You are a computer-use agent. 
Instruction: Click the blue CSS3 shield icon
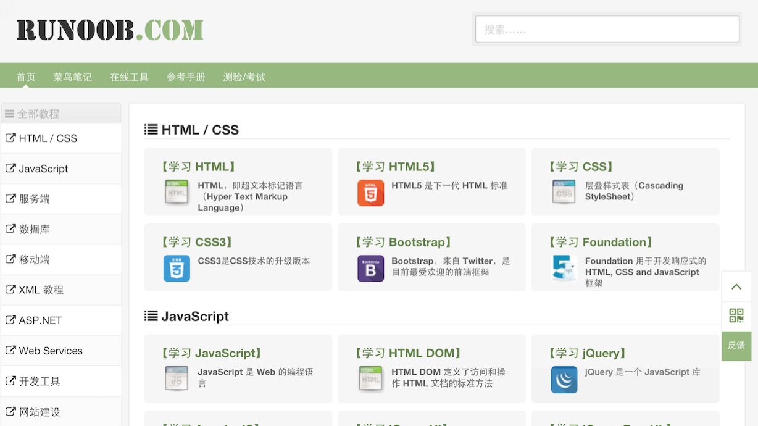(x=177, y=269)
